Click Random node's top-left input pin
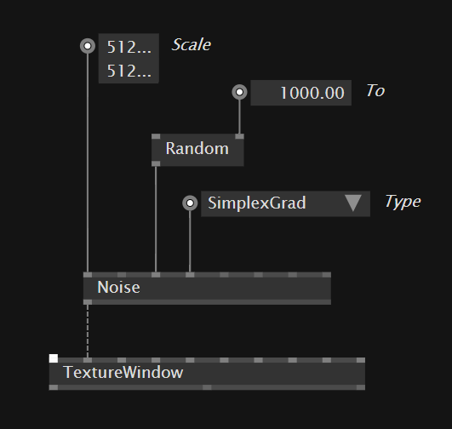The image size is (452, 429). [156, 136]
